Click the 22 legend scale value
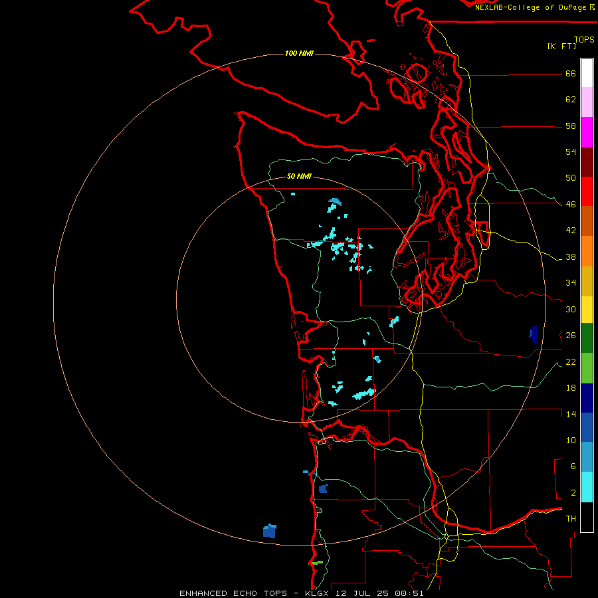598x598 pixels. [x=571, y=361]
